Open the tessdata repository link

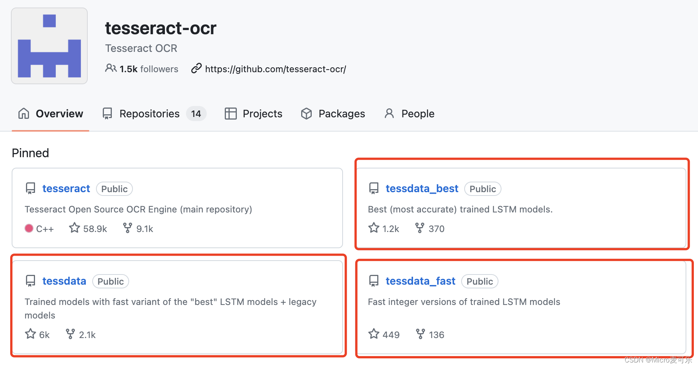64,281
